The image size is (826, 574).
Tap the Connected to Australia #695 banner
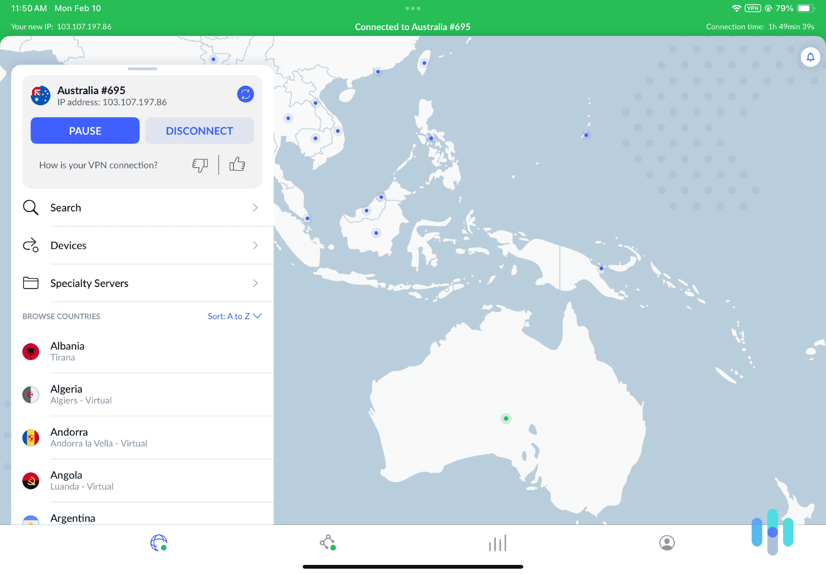point(413,27)
